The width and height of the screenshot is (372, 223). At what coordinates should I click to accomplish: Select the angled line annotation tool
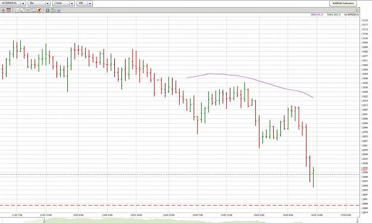[x=28, y=10]
